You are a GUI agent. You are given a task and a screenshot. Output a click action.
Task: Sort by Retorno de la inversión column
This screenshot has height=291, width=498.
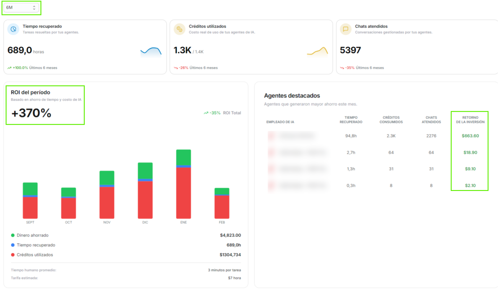point(470,120)
